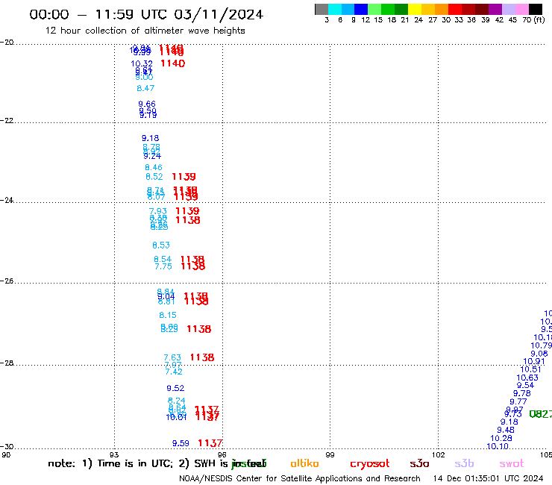This screenshot has height=485, width=552.
Task: Click the 'altika' satellite label
Action: 304,463
